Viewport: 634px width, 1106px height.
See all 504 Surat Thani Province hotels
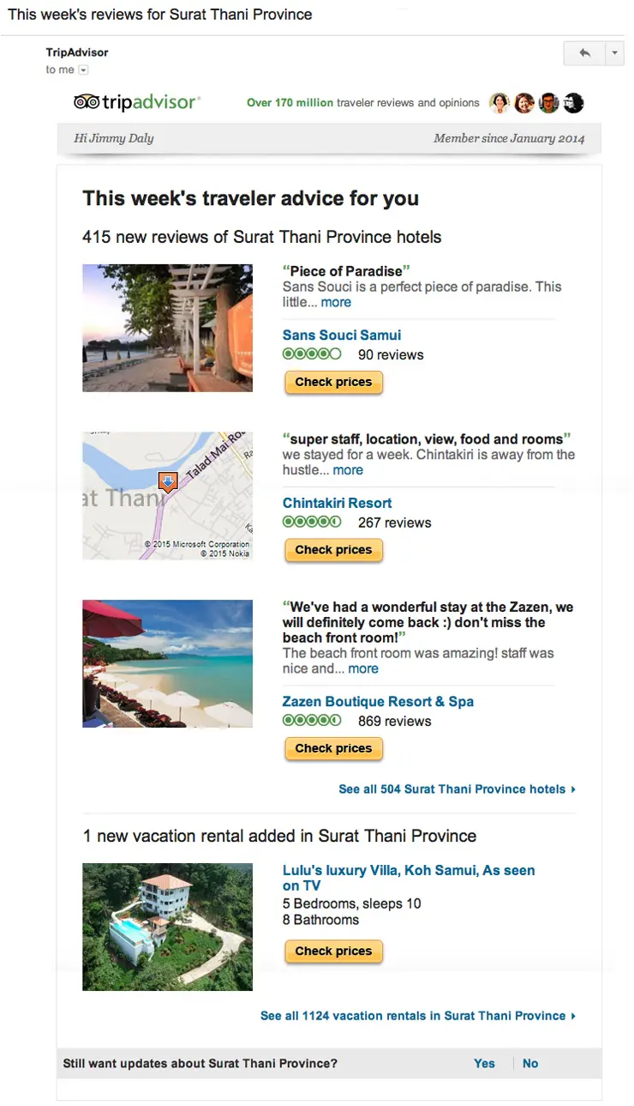457,789
